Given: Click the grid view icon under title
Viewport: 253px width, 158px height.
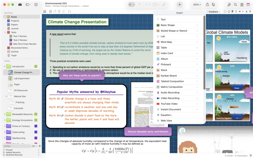Looking at the screenshot, I should 50,11.
